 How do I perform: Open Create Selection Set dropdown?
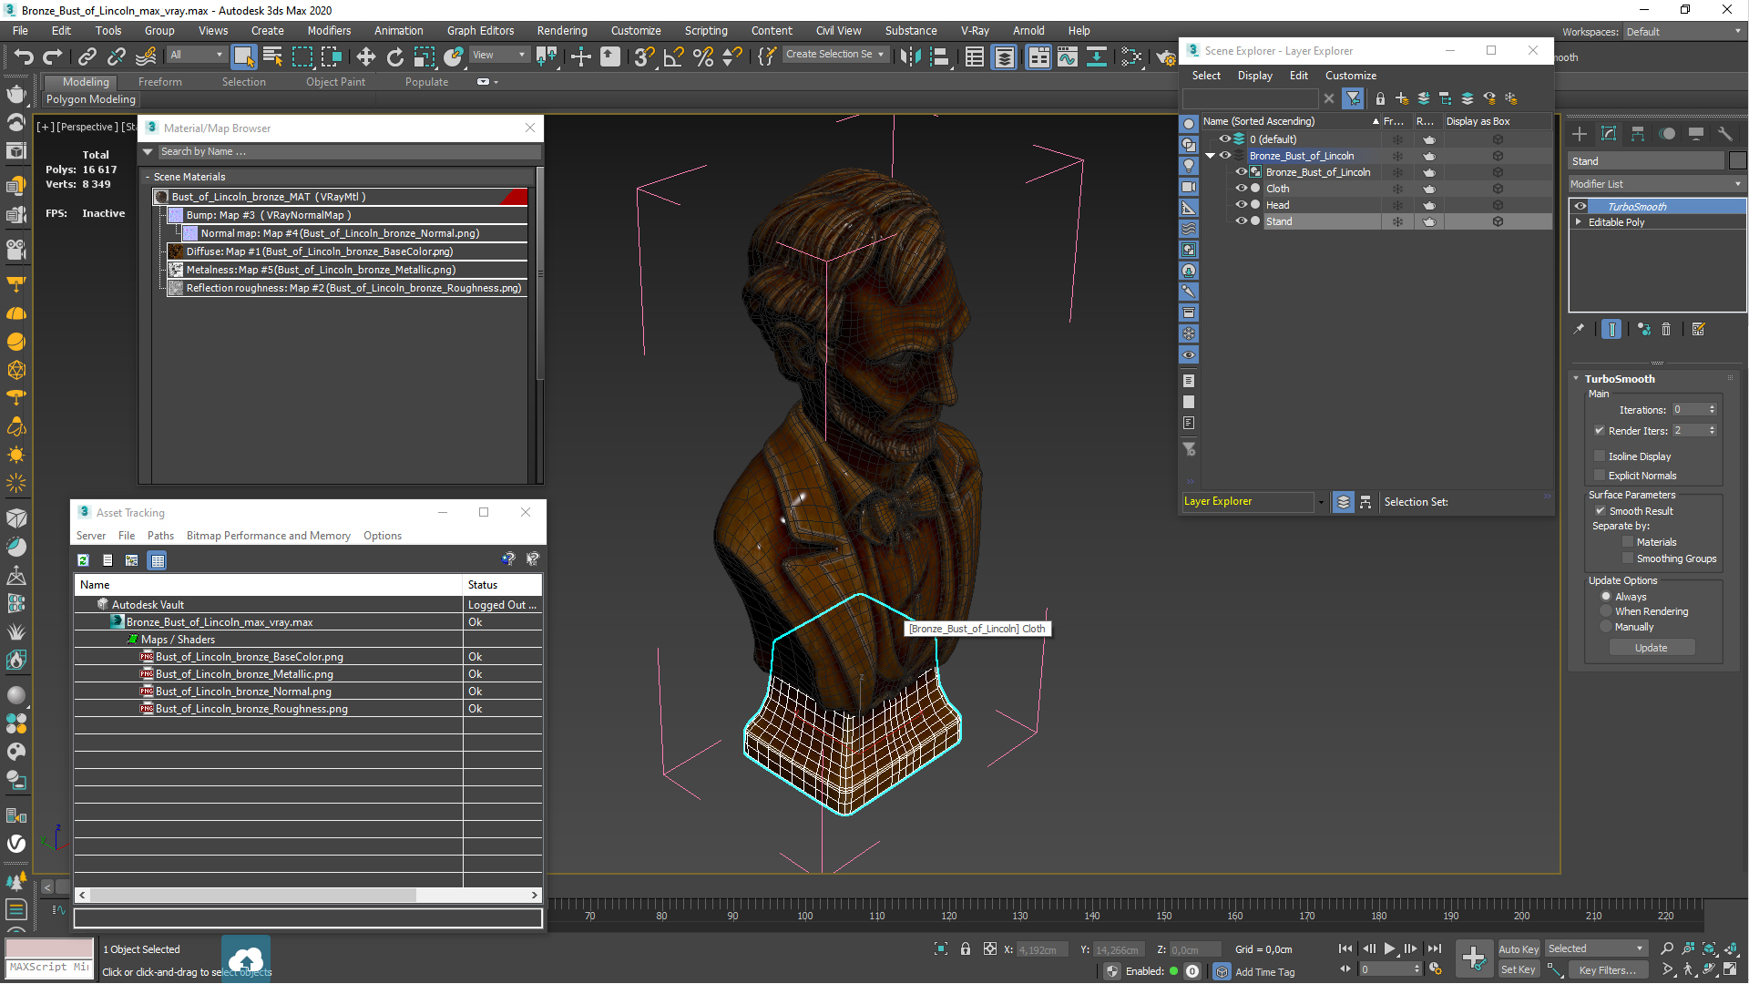point(834,54)
